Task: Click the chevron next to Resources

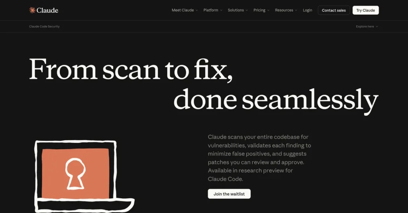Action: [296, 10]
